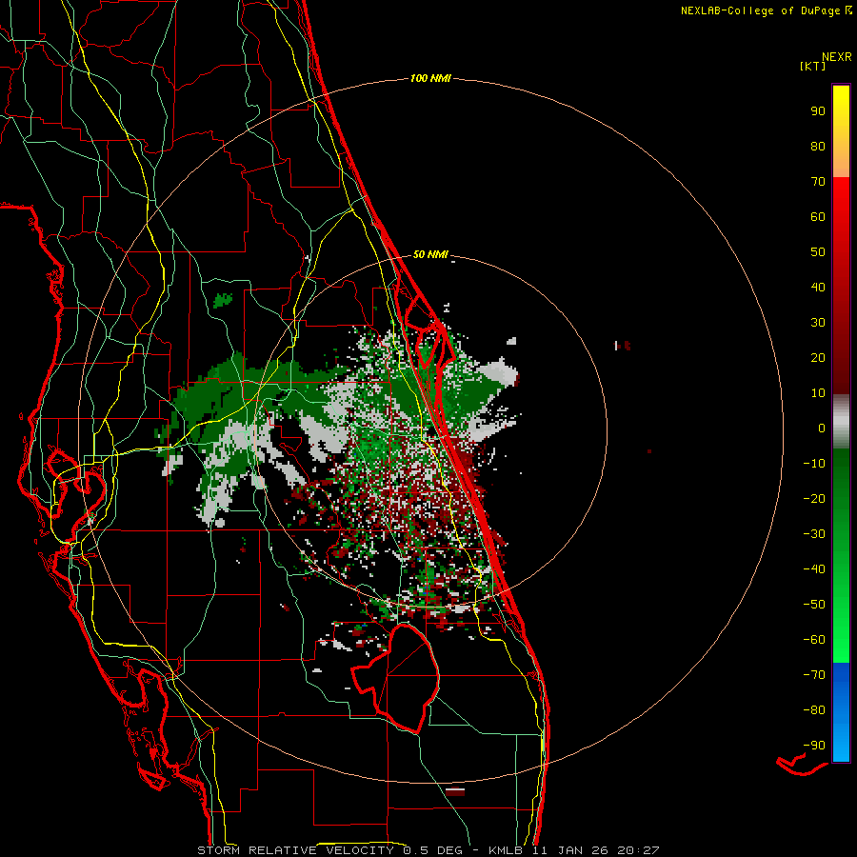Image resolution: width=857 pixels, height=857 pixels.
Task: Click the 'KMLB' station ID in the caption
Action: click(506, 850)
